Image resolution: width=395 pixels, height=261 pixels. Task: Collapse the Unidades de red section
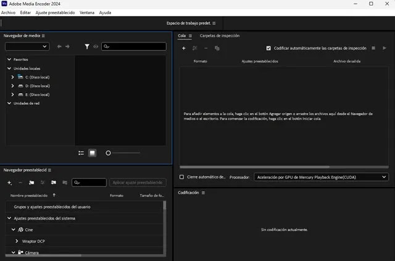coord(9,103)
